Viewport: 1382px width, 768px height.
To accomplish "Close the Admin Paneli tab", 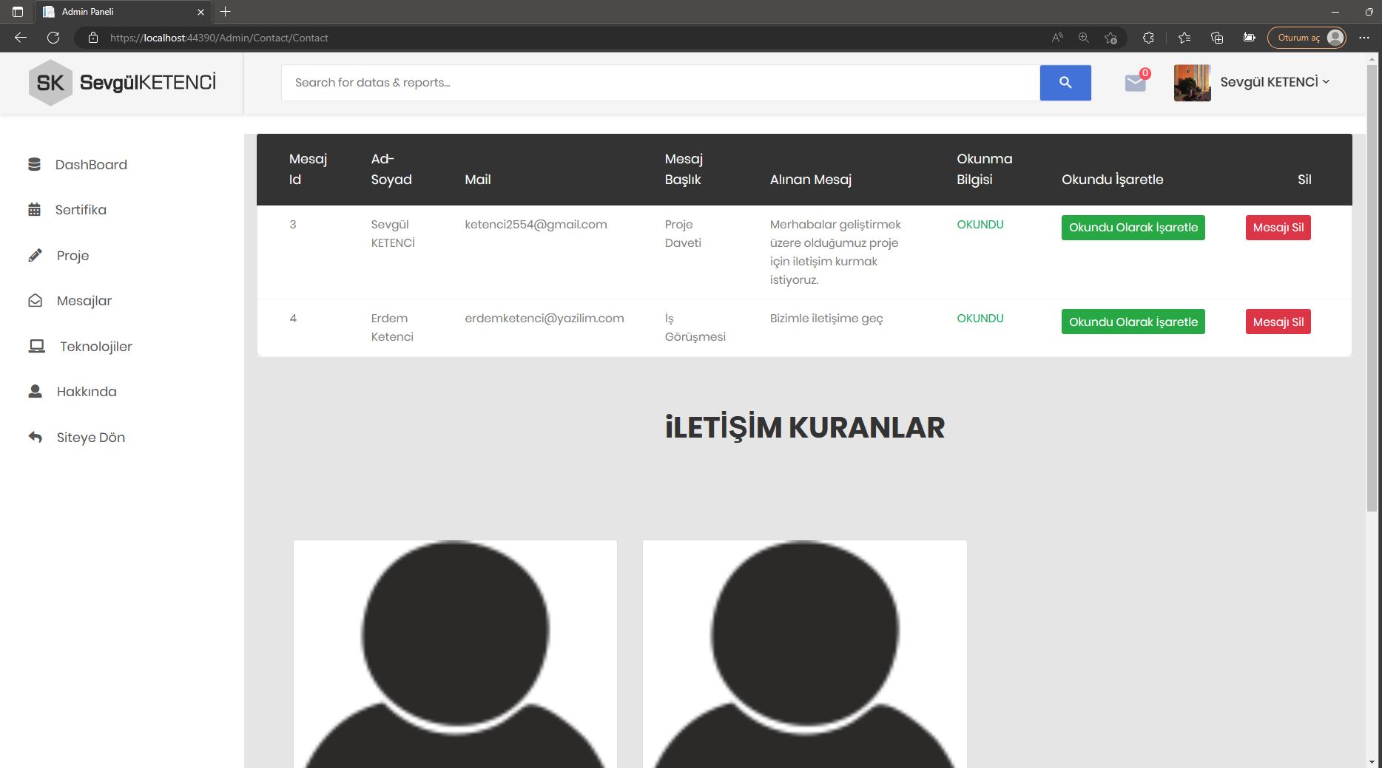I will [x=200, y=12].
